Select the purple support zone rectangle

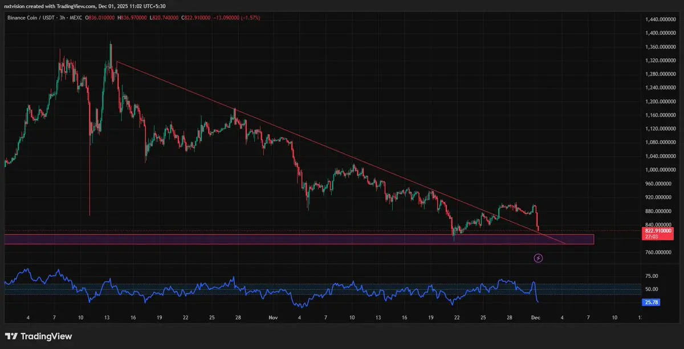coord(299,239)
